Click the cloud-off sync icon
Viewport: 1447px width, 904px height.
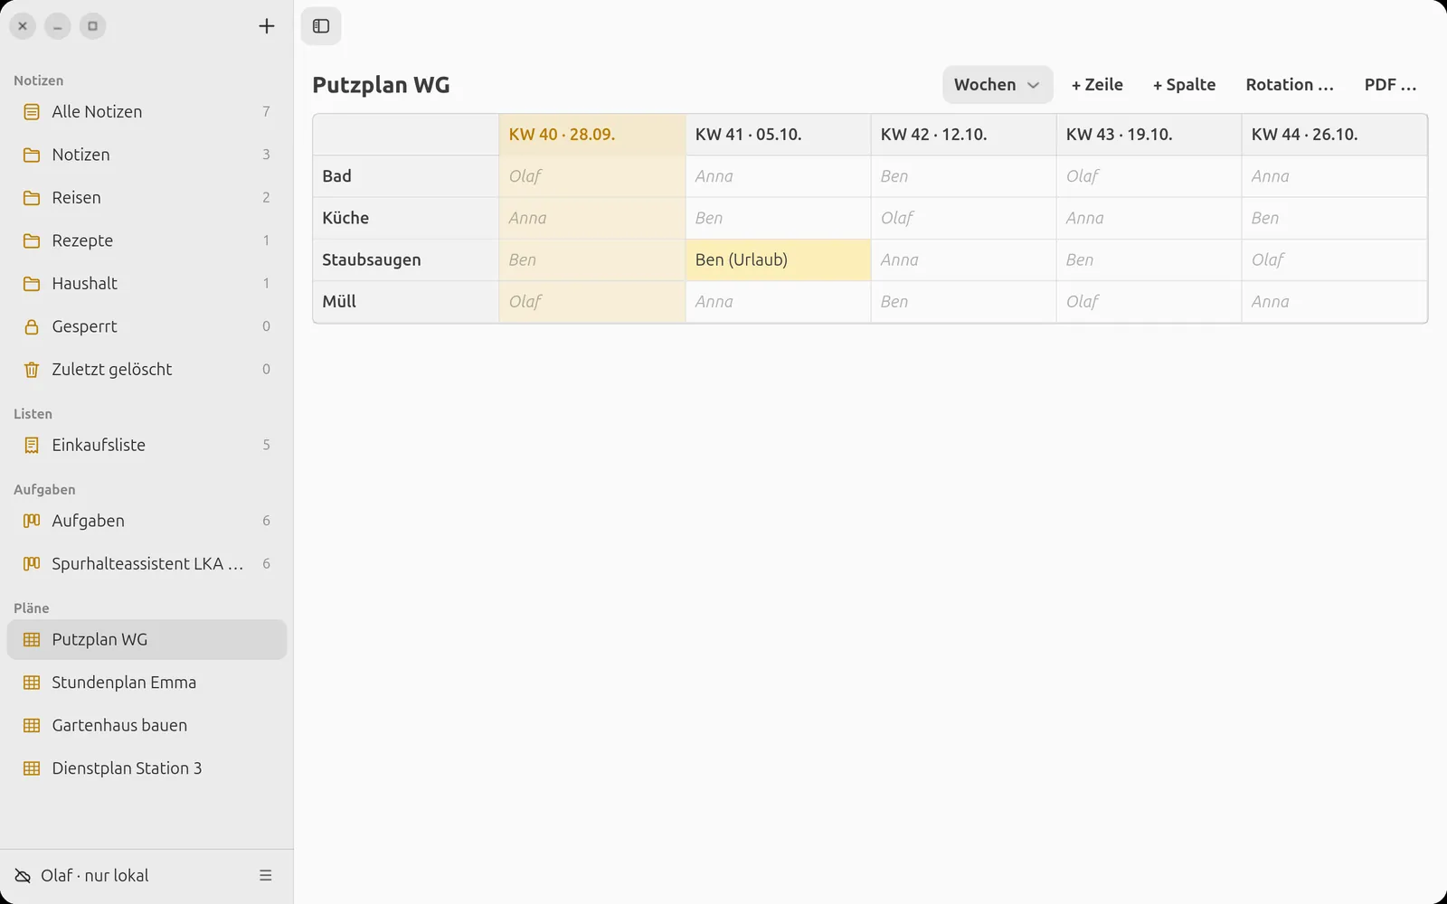[x=23, y=875]
